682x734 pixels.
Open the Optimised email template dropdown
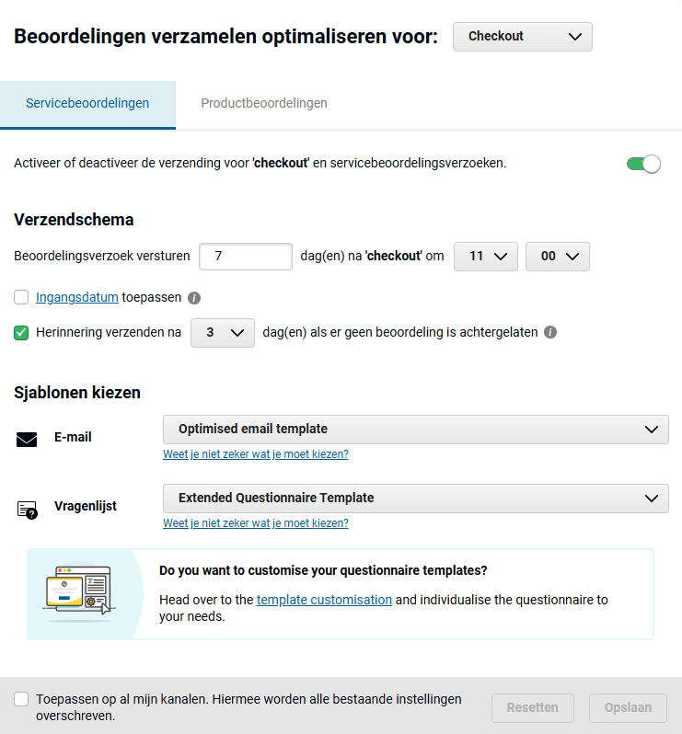pos(415,429)
